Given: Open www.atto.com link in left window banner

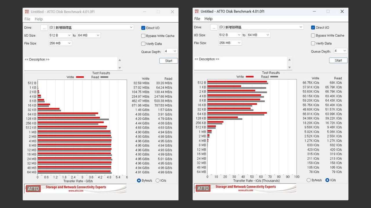Looking at the screenshot, I should pos(76,191).
